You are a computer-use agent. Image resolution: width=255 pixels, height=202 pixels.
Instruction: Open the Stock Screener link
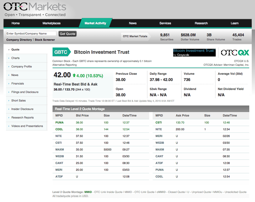click(x=45, y=40)
